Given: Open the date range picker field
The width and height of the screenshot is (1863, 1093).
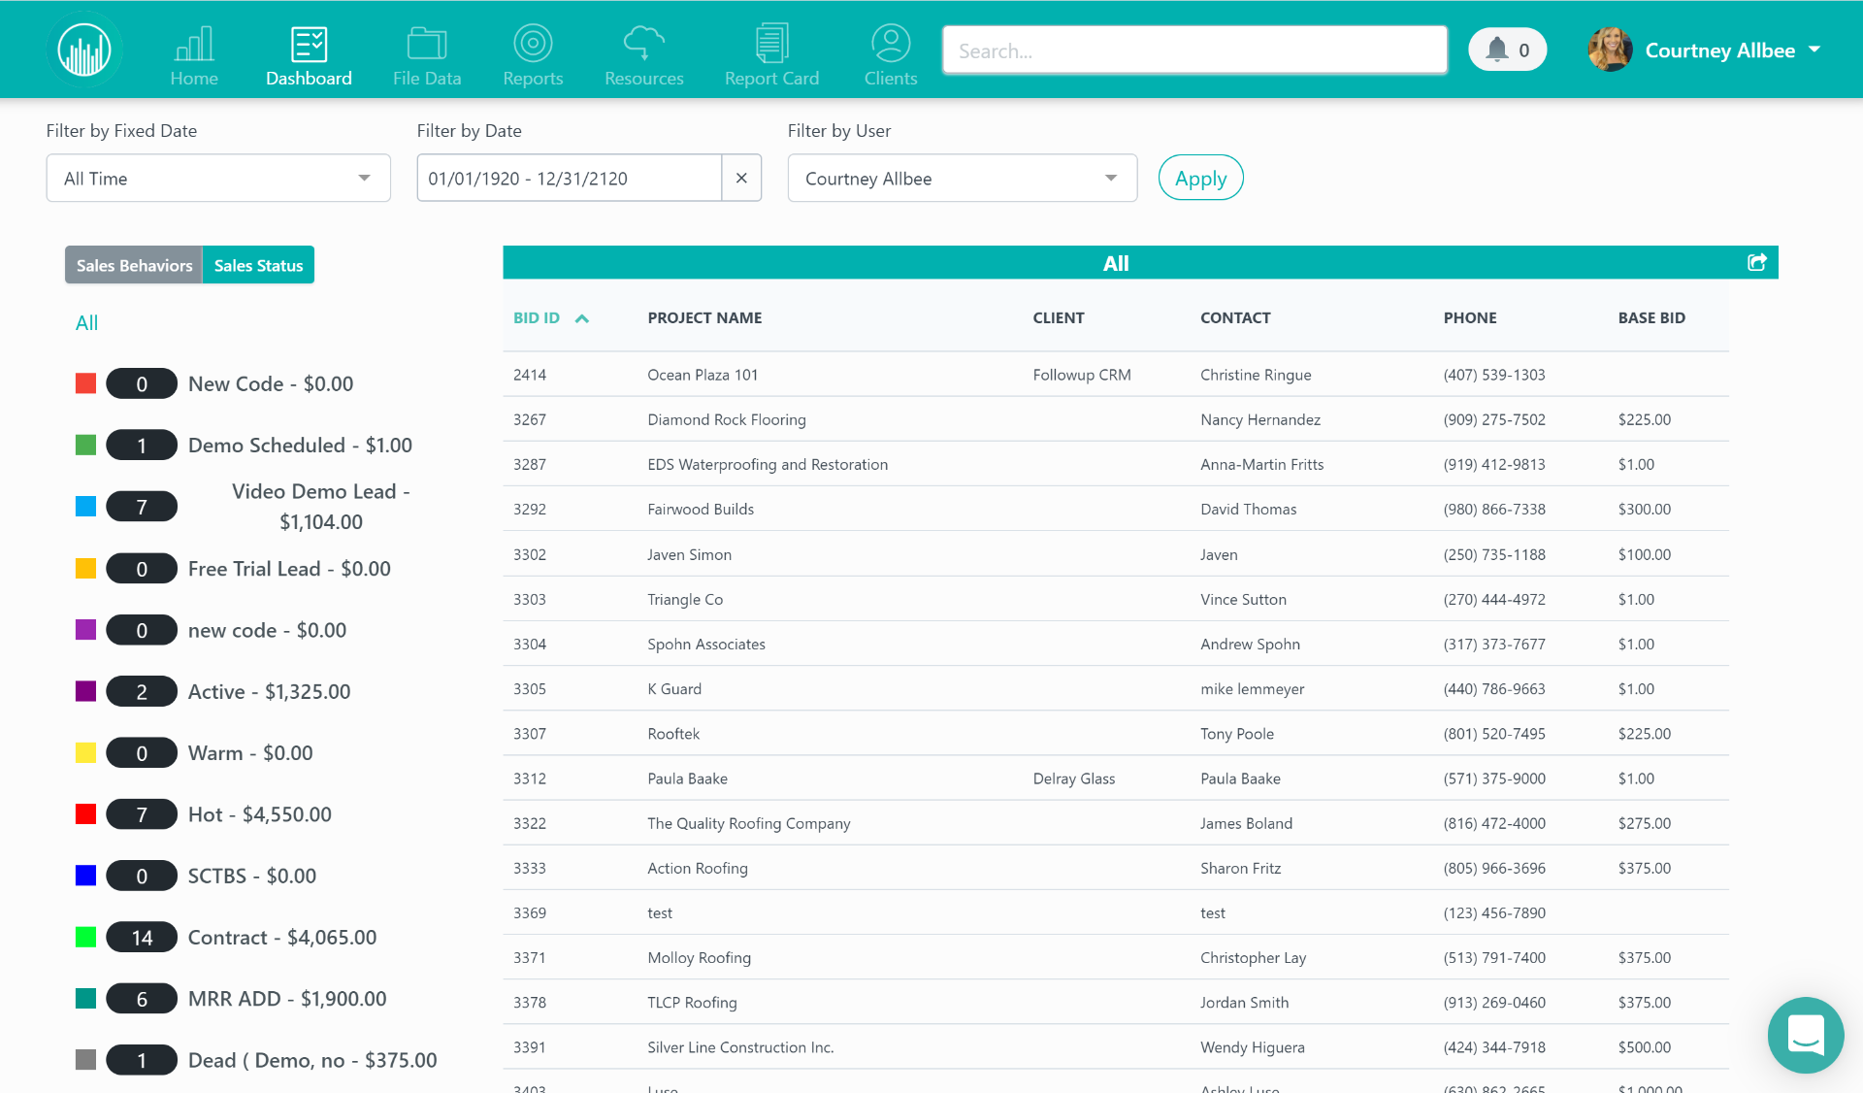Looking at the screenshot, I should [570, 179].
